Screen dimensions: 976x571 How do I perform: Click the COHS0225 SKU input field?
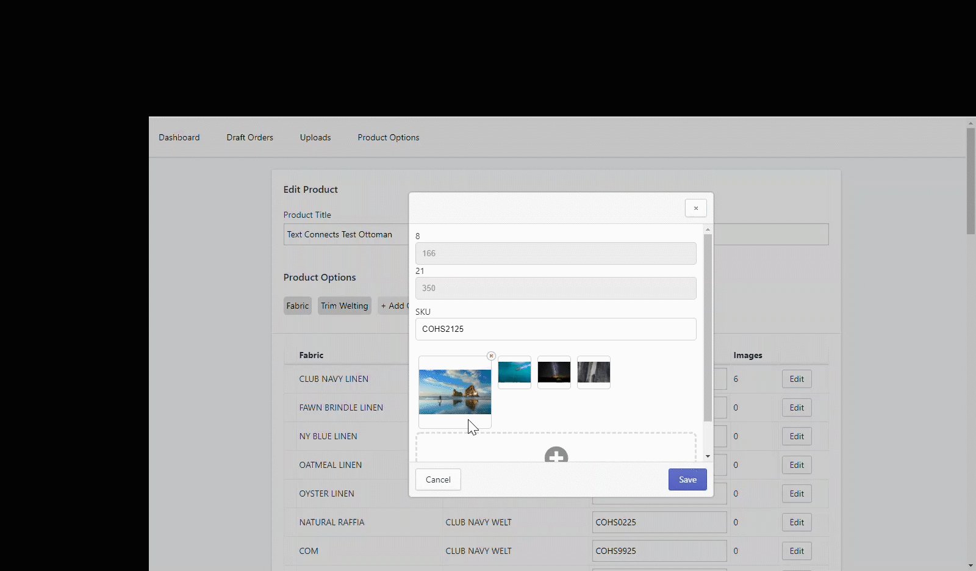tap(659, 522)
